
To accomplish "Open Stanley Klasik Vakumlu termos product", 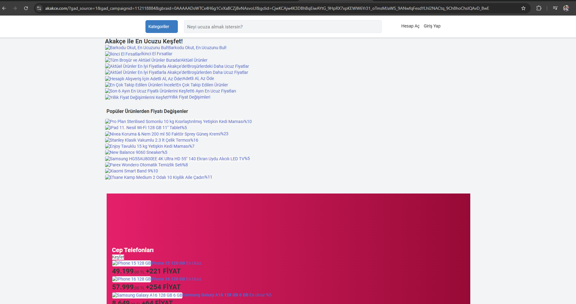I will click(x=152, y=140).
